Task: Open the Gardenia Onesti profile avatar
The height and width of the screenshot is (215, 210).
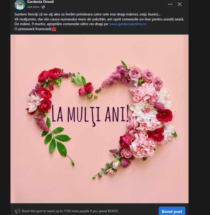Action: point(20,5)
